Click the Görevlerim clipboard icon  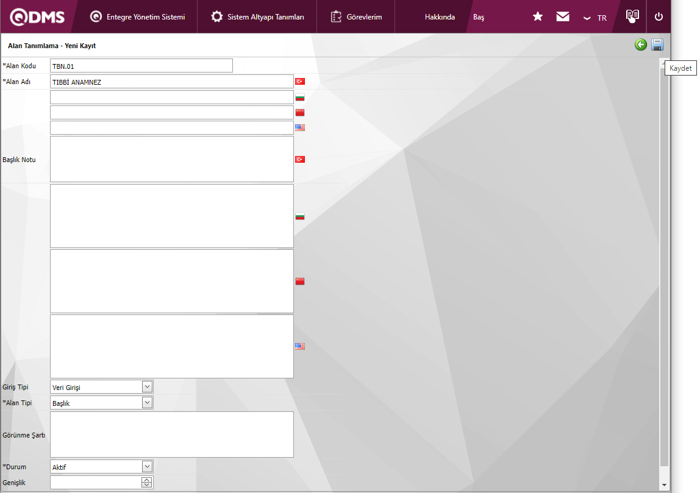pyautogui.click(x=336, y=16)
